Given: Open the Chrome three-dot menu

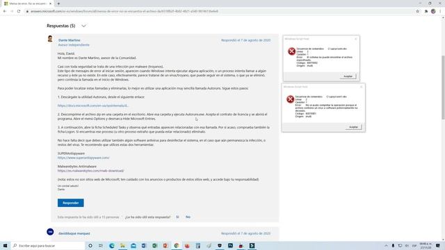Looking at the screenshot, I should [440, 11].
